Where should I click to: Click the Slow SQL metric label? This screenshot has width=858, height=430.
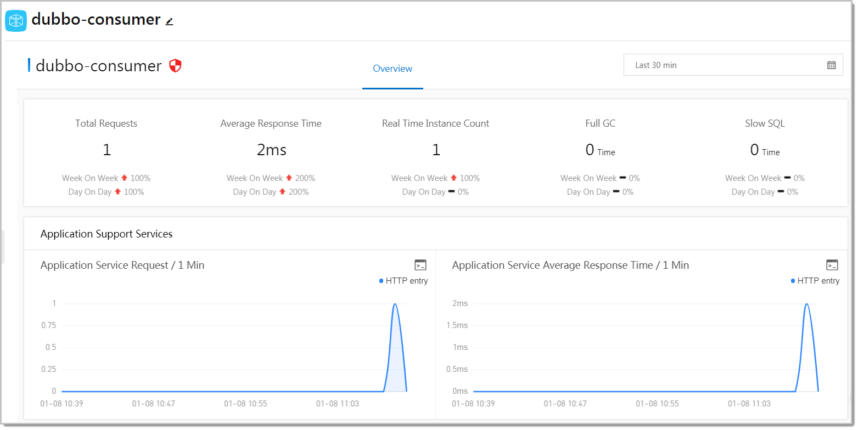[765, 123]
